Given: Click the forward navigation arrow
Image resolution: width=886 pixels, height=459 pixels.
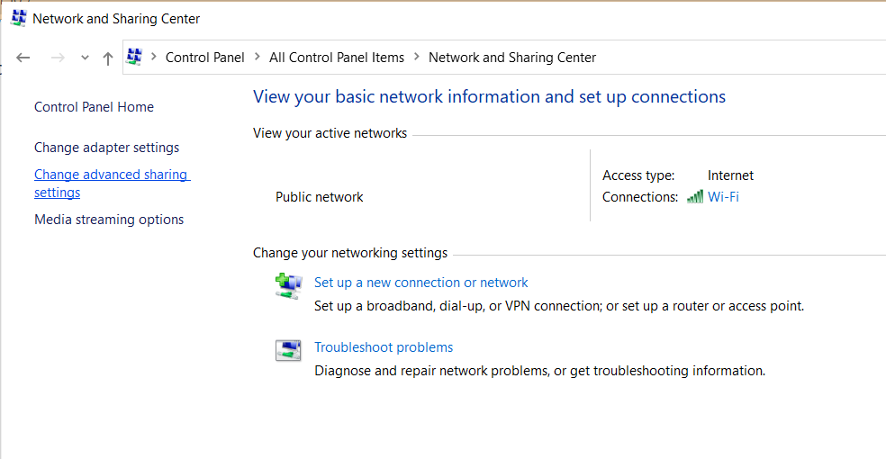Looking at the screenshot, I should coord(58,58).
